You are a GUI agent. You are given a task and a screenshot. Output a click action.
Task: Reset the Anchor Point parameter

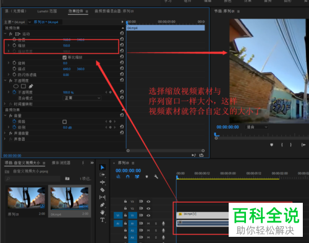[x=122, y=68]
